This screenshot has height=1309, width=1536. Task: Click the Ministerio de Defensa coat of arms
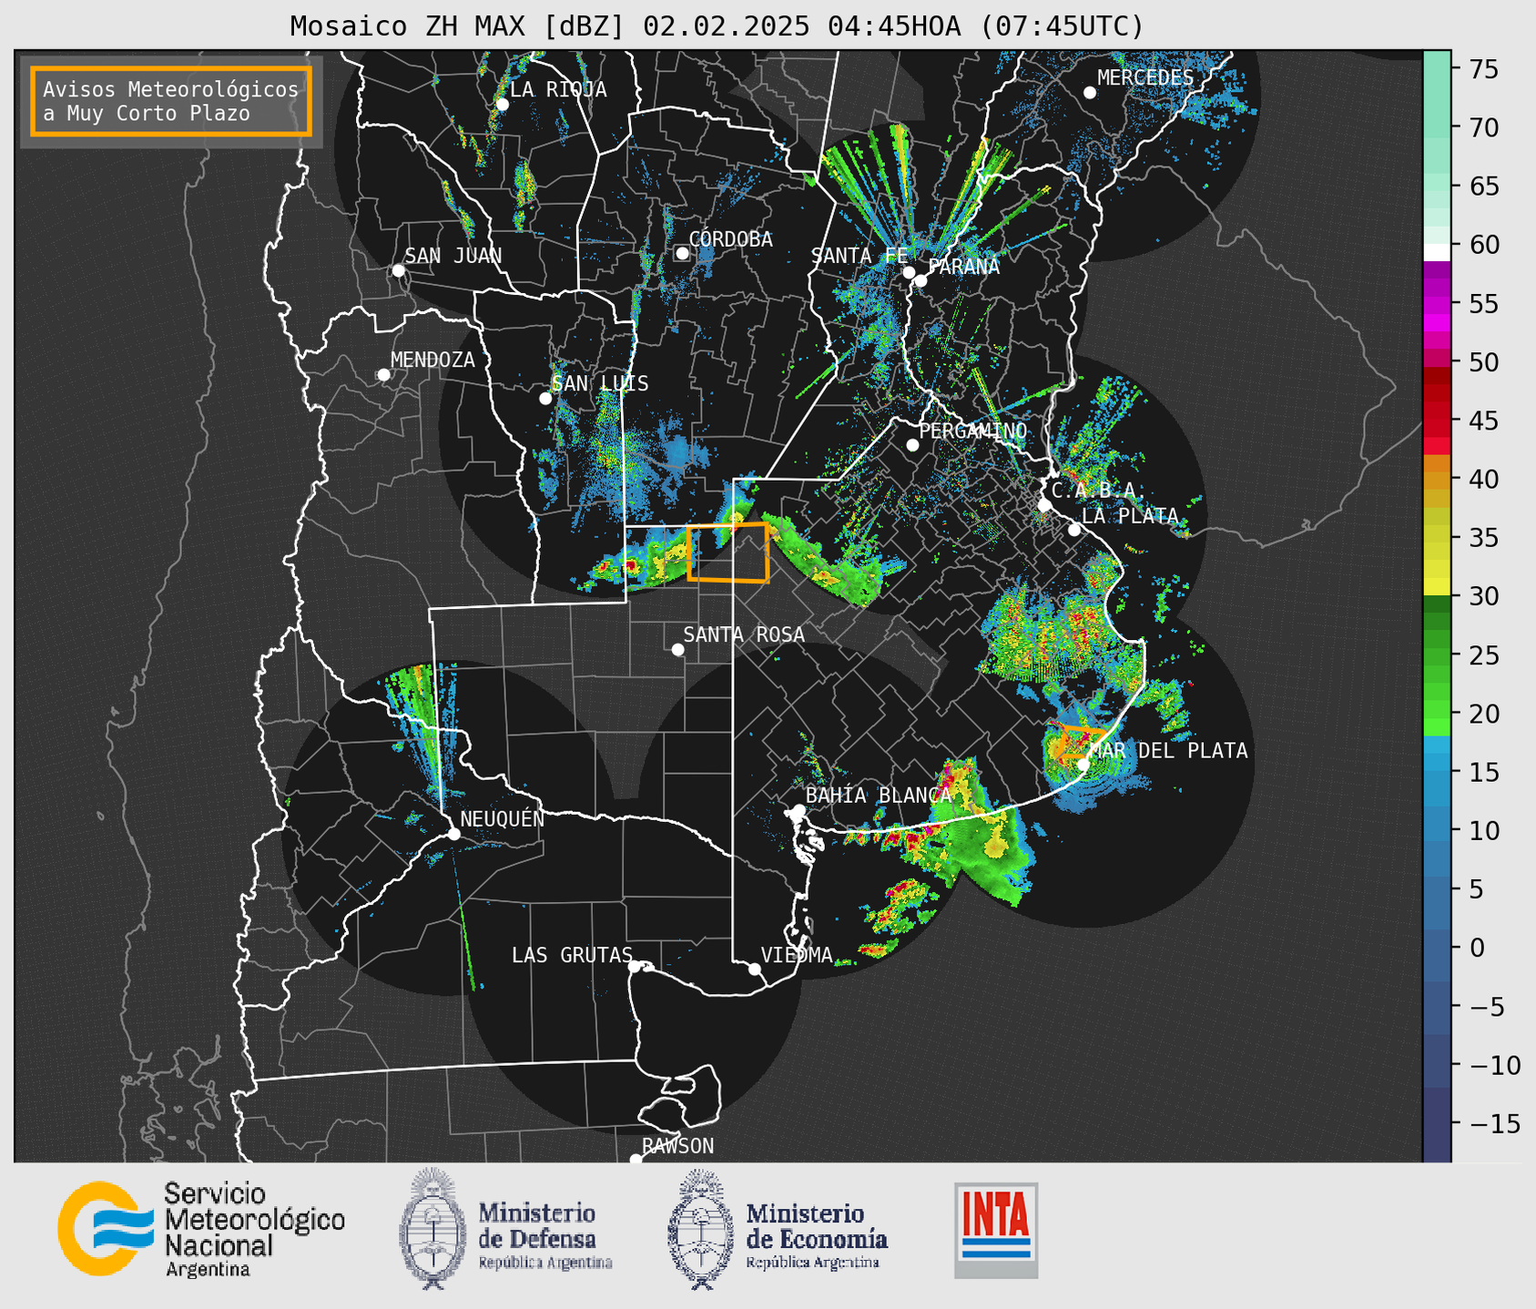(432, 1229)
